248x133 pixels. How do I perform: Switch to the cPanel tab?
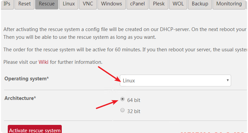(137, 4)
